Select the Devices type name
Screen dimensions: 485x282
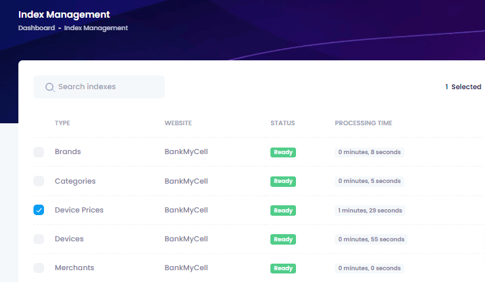coord(70,239)
